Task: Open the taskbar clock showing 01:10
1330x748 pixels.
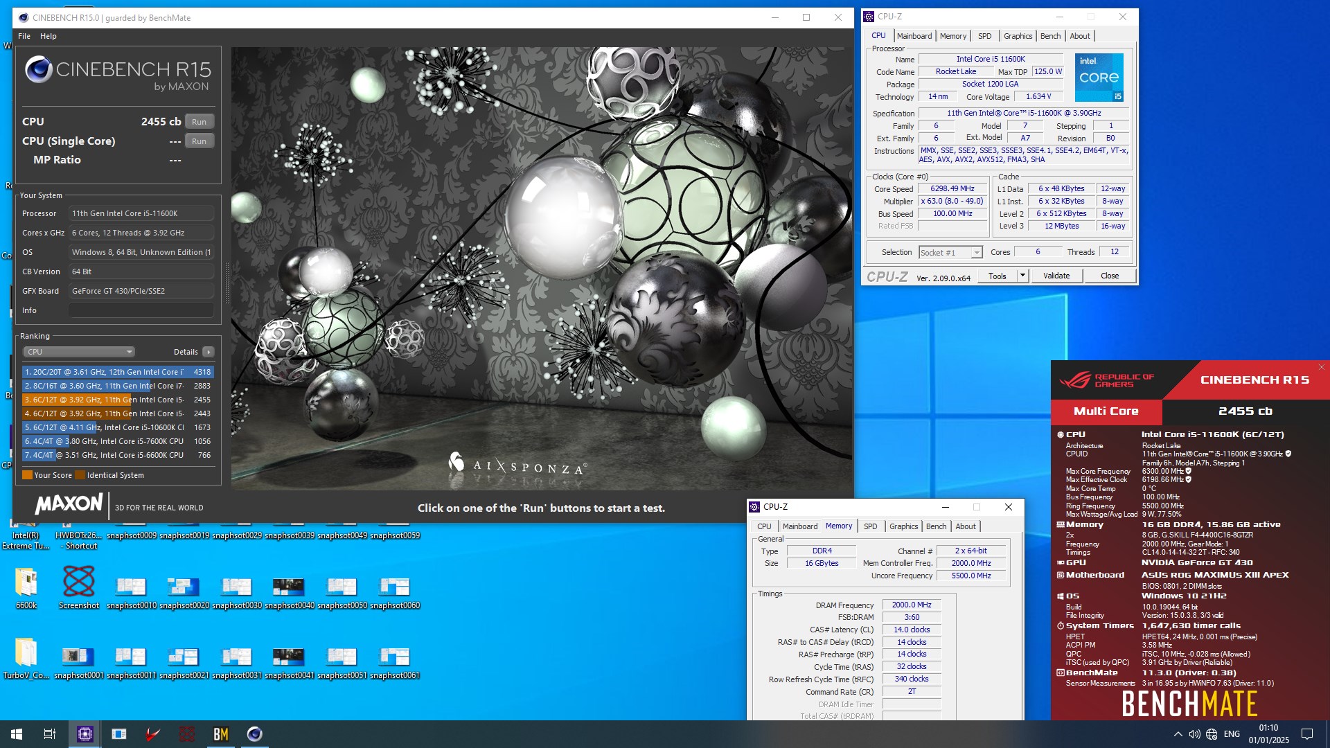Action: [1268, 734]
